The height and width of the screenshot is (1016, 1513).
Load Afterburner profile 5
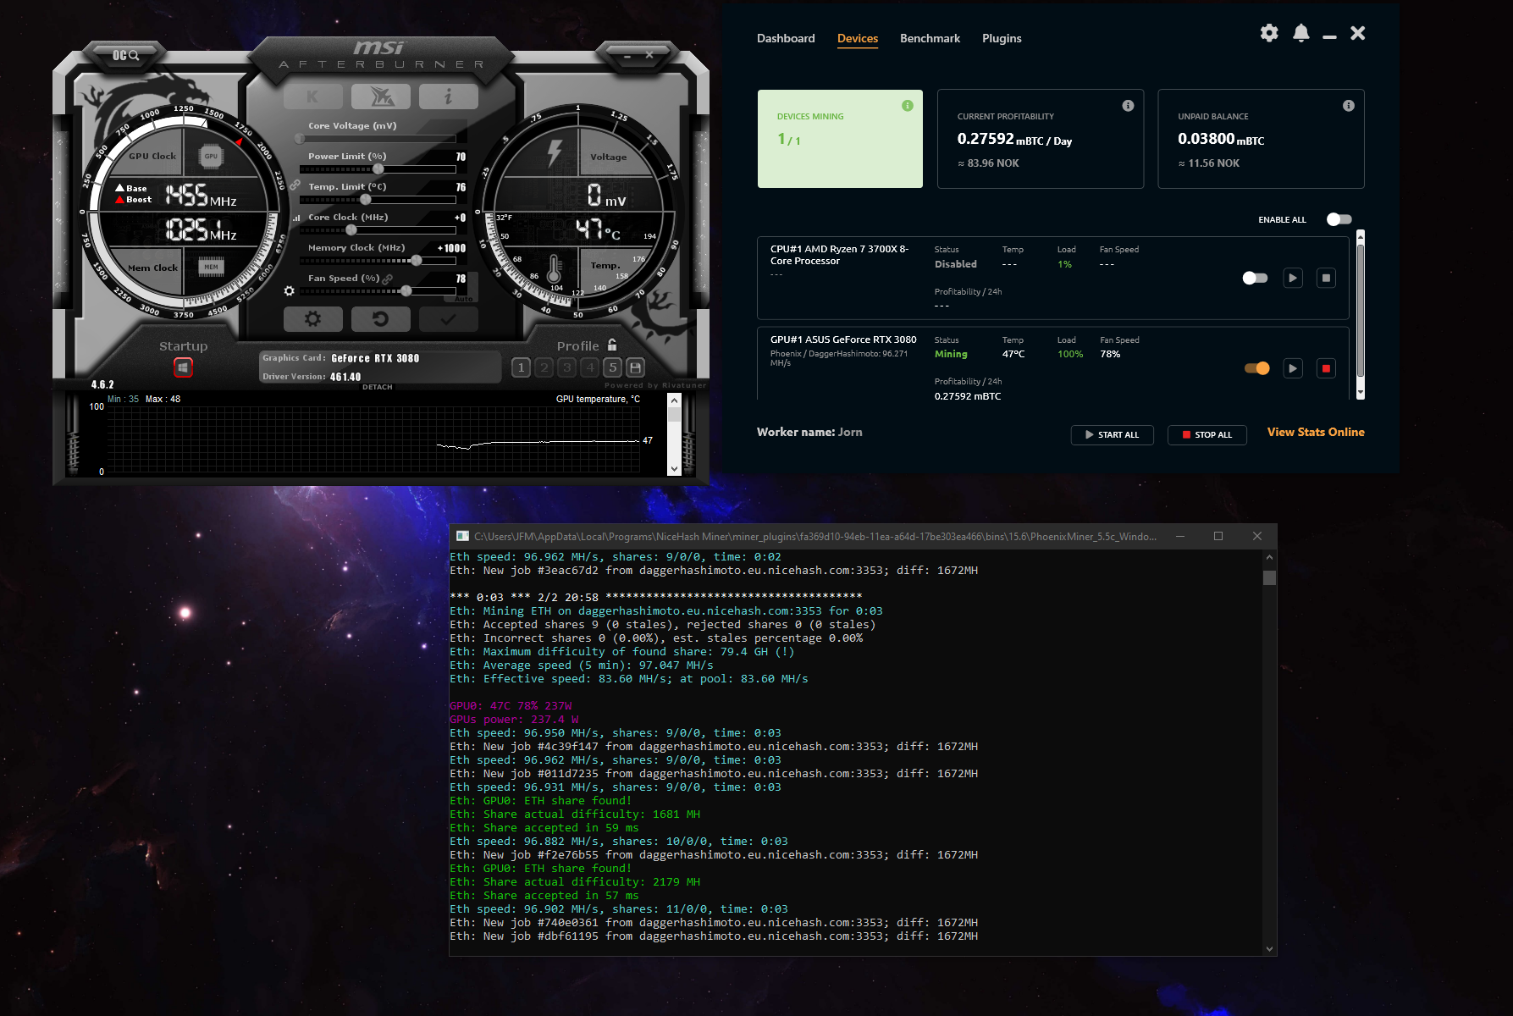613,367
